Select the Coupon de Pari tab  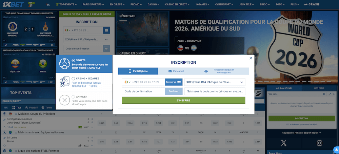click(x=284, y=88)
